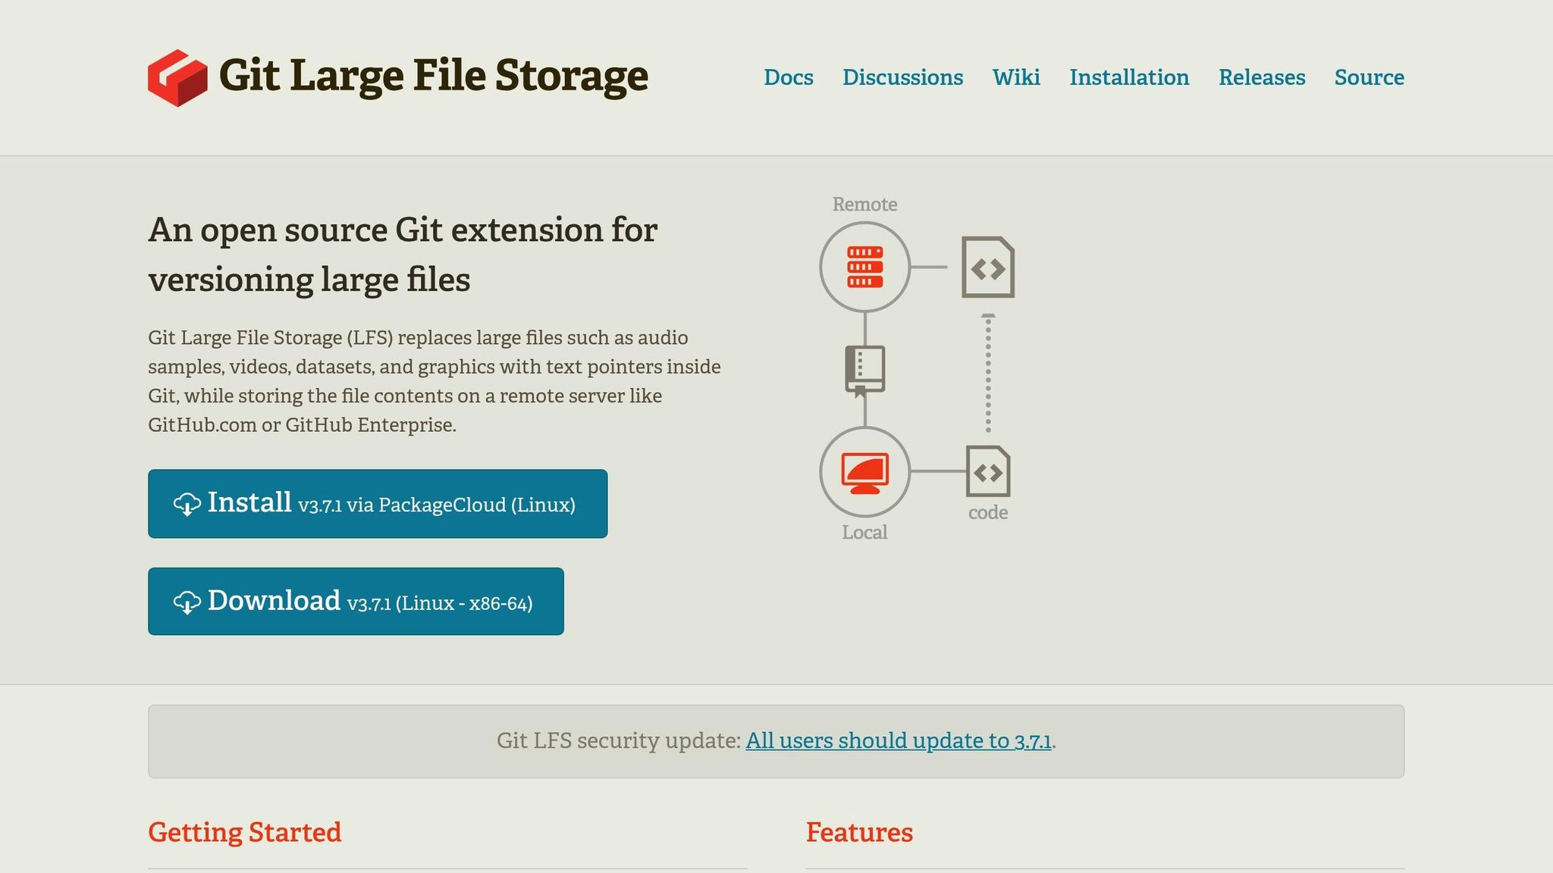The image size is (1553, 873).
Task: Open the Discussions page
Action: click(902, 77)
